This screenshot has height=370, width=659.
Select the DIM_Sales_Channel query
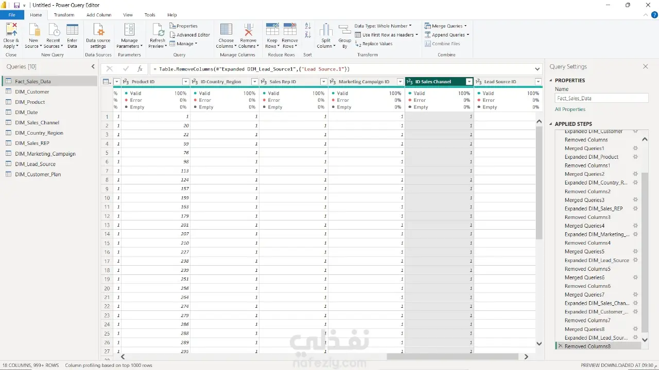point(49,123)
